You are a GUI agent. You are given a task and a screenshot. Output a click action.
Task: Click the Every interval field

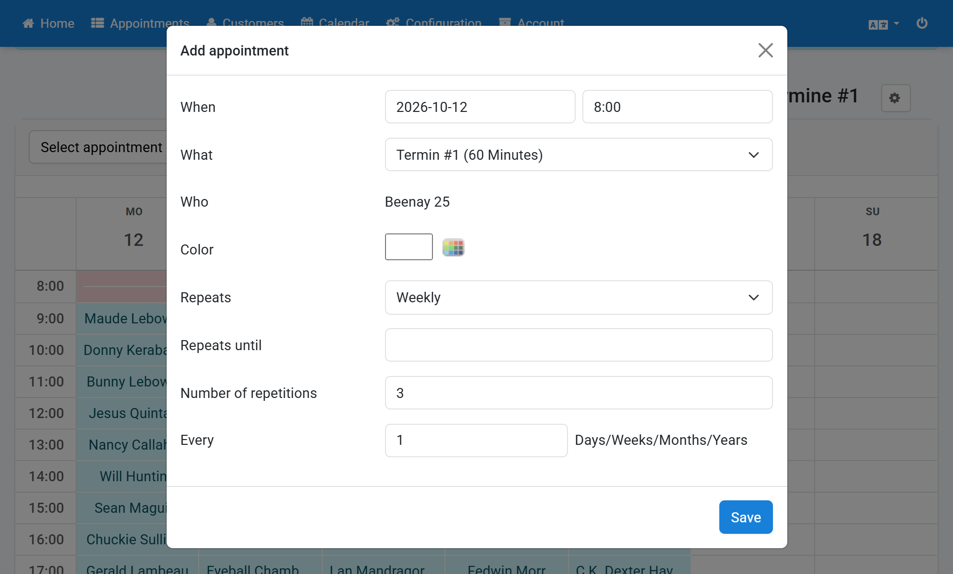(x=476, y=440)
